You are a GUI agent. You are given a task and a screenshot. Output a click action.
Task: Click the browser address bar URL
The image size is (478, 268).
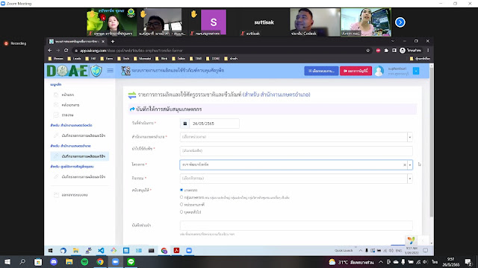(x=131, y=51)
